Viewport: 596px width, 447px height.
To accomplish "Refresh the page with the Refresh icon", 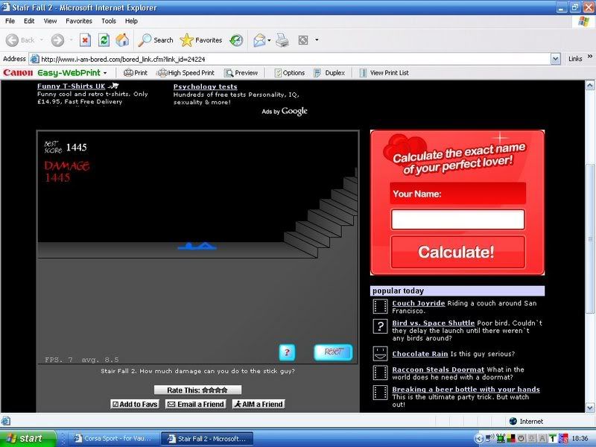I will point(104,40).
